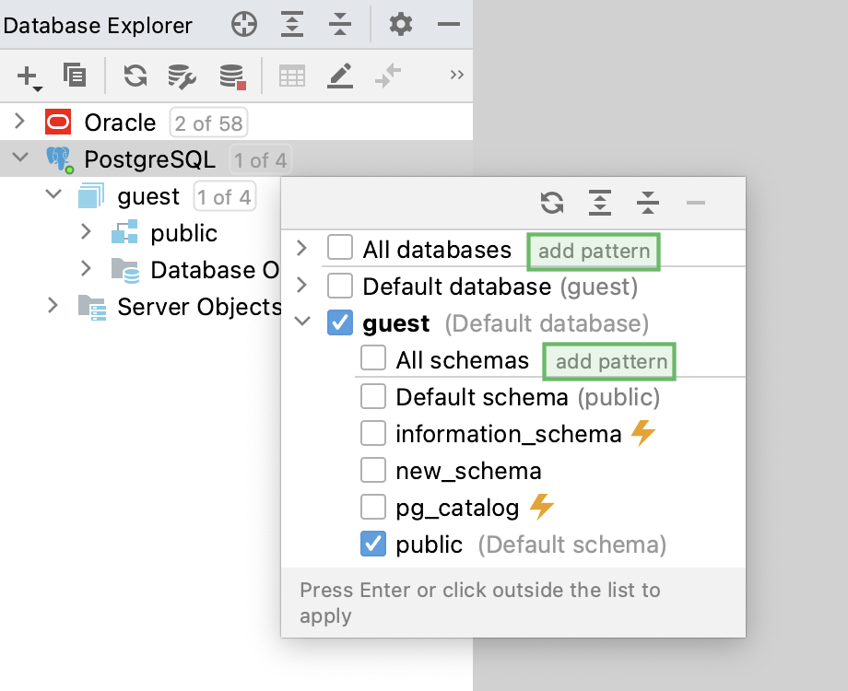The width and height of the screenshot is (848, 691).
Task: Expand the Oracle data source
Action: pos(20,122)
